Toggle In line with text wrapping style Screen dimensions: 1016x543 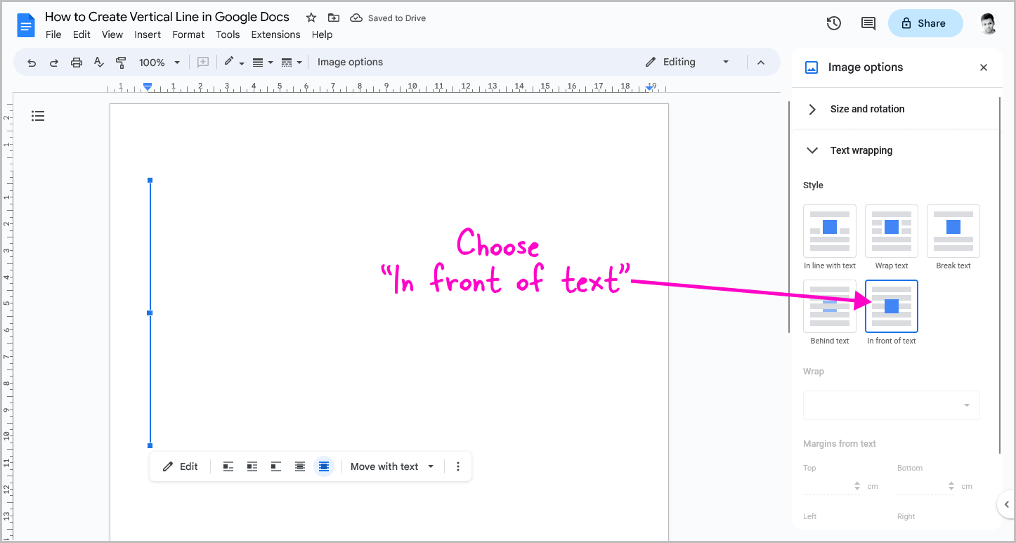click(x=829, y=230)
